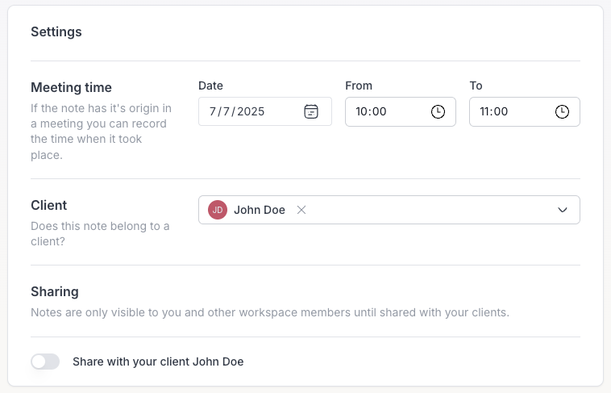611x393 pixels.
Task: Click the Sharing section title
Action: 55,291
